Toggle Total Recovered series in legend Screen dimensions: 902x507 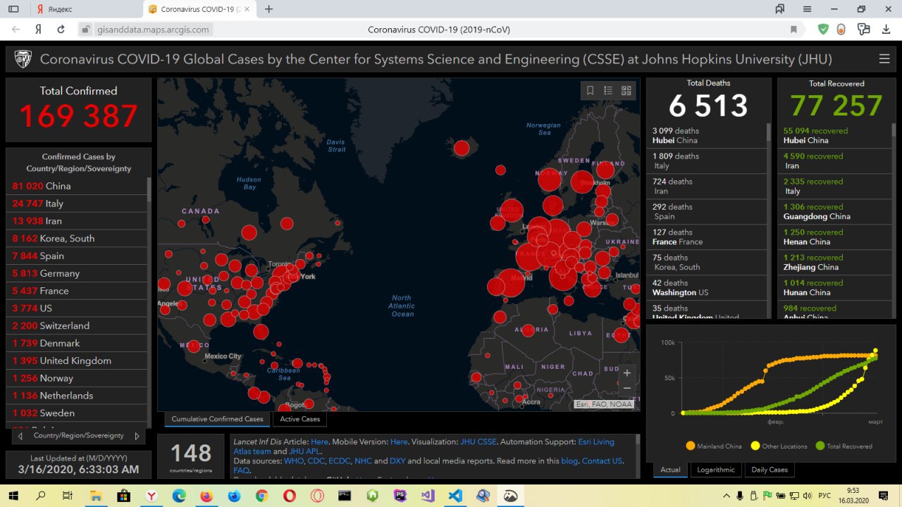[844, 446]
